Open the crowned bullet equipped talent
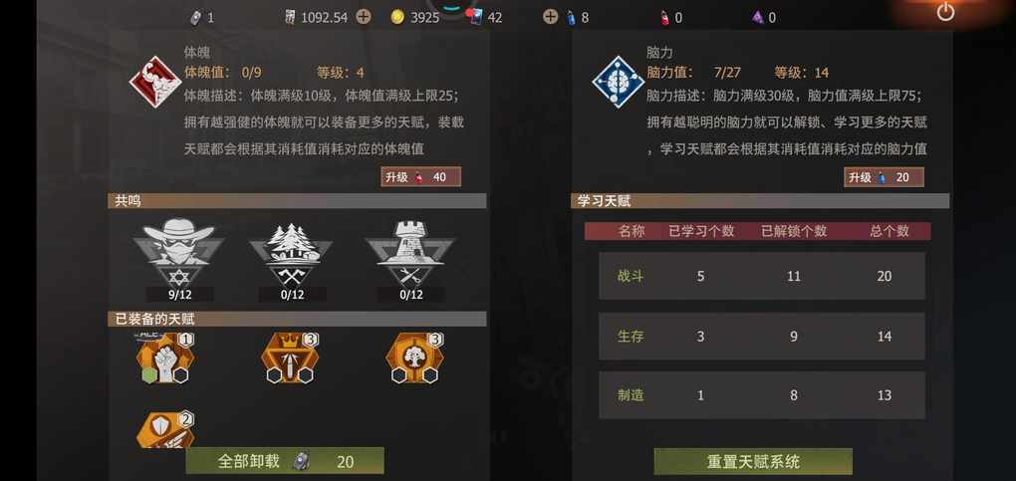Image resolution: width=1016 pixels, height=481 pixels. pos(290,359)
